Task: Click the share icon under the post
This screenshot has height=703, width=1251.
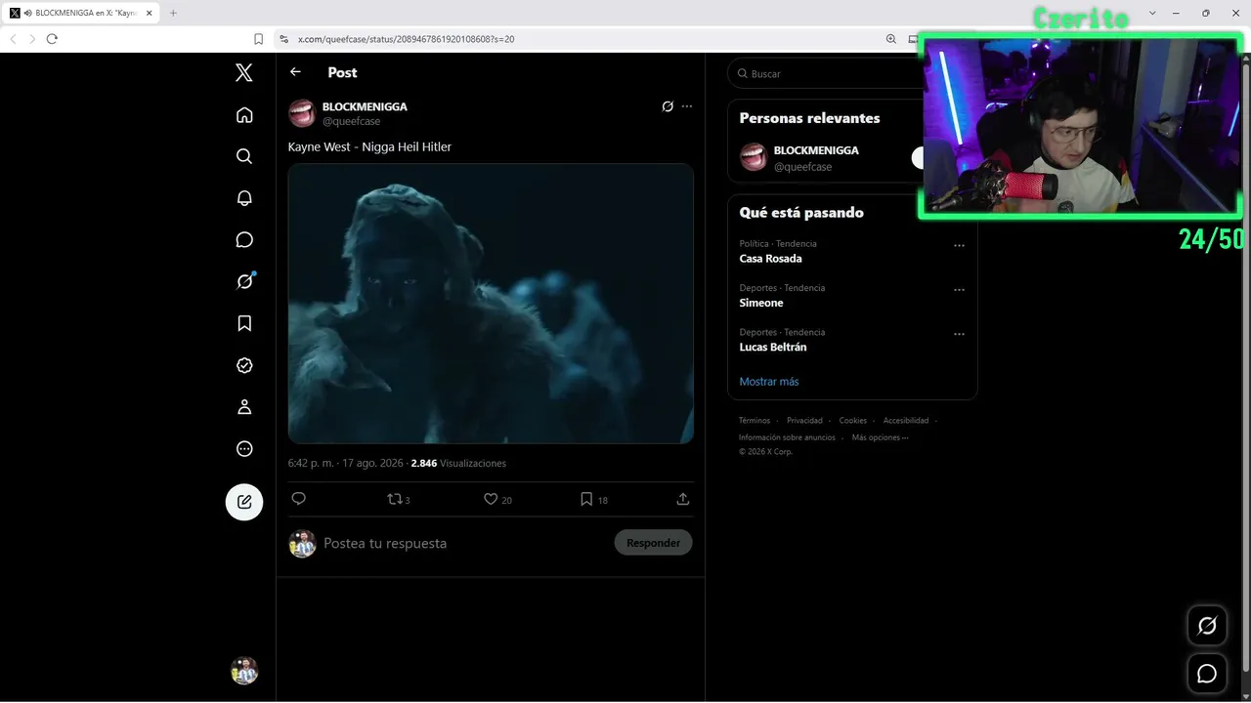Action: click(683, 499)
